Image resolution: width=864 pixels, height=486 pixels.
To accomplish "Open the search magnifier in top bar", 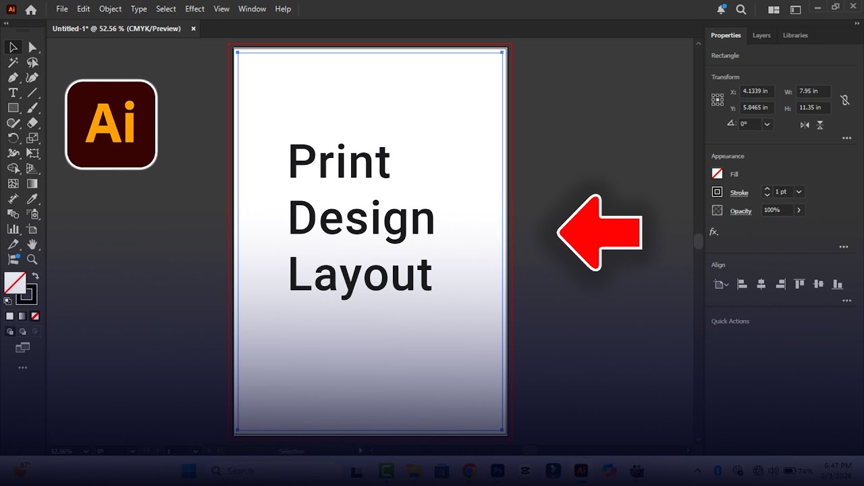I will click(x=740, y=9).
